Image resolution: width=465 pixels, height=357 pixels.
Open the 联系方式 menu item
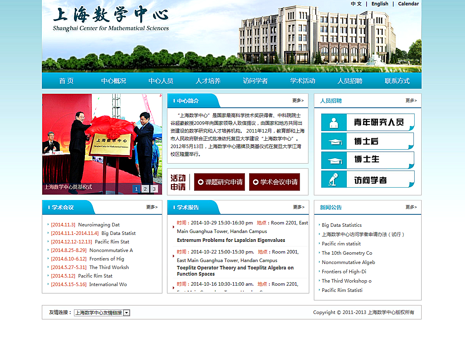tap(397, 81)
